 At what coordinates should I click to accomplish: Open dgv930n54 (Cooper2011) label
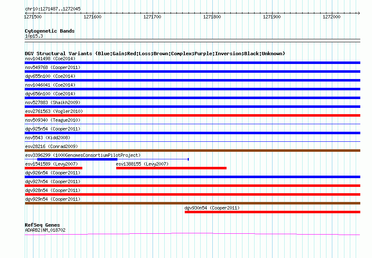[212, 208]
